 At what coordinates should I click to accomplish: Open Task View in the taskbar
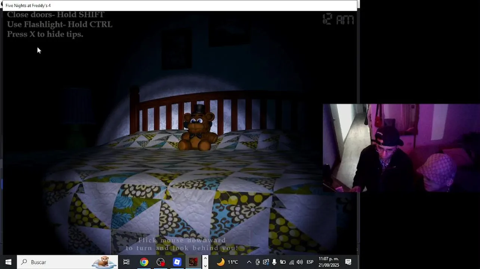(x=126, y=262)
